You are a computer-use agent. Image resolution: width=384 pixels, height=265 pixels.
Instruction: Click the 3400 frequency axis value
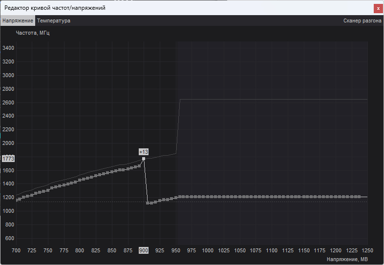point(8,48)
